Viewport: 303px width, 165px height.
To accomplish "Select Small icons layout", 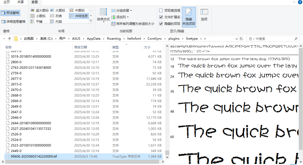I will pyautogui.click(x=38, y=16).
